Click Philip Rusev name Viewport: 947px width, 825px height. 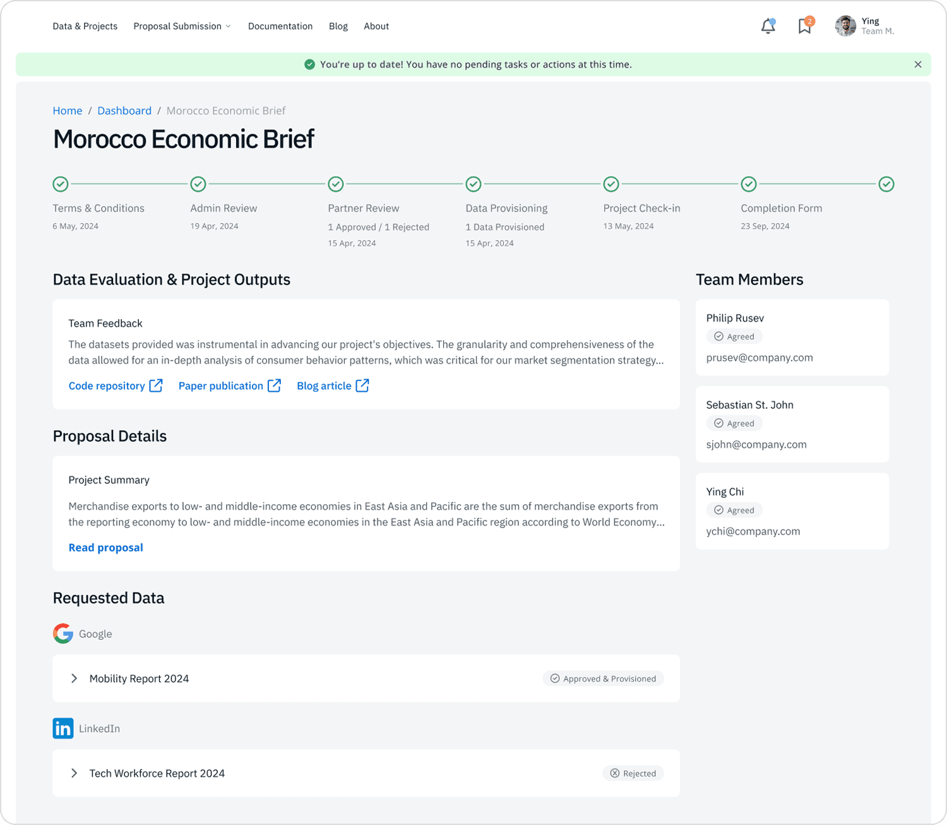[735, 318]
